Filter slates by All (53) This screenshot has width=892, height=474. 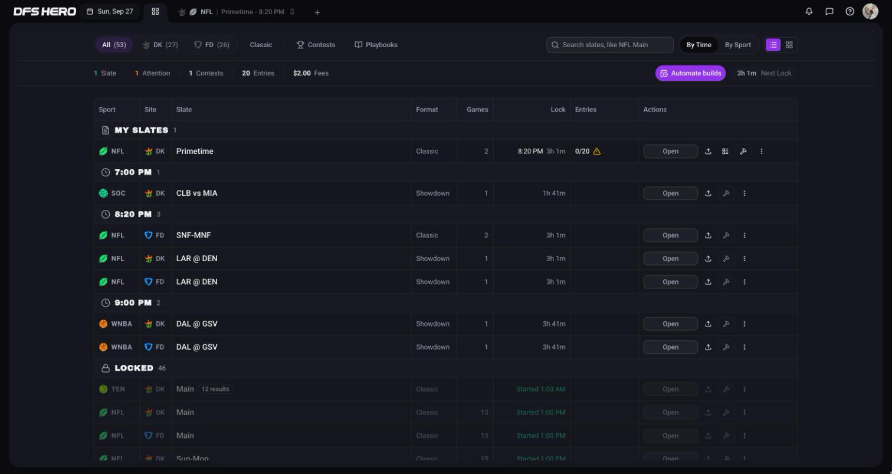coord(114,45)
